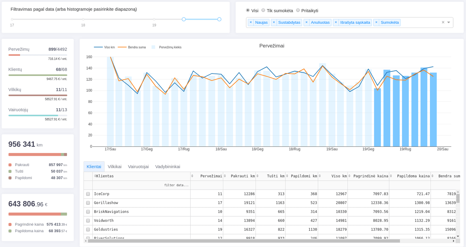This screenshot has width=466, height=247.
Task: Remove the Sumokėta status tag
Action: click(376, 23)
